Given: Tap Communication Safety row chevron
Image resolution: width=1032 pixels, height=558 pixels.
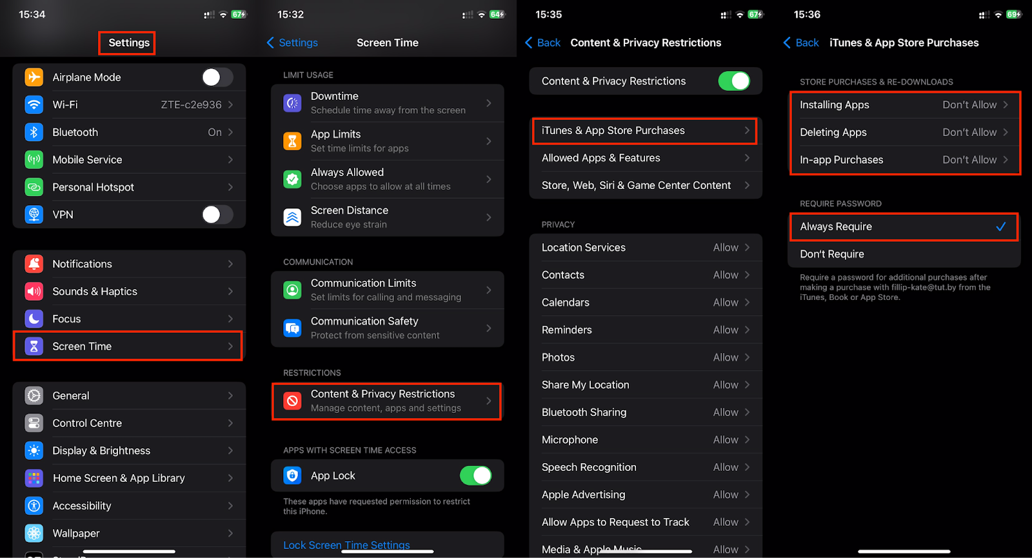Looking at the screenshot, I should 489,328.
